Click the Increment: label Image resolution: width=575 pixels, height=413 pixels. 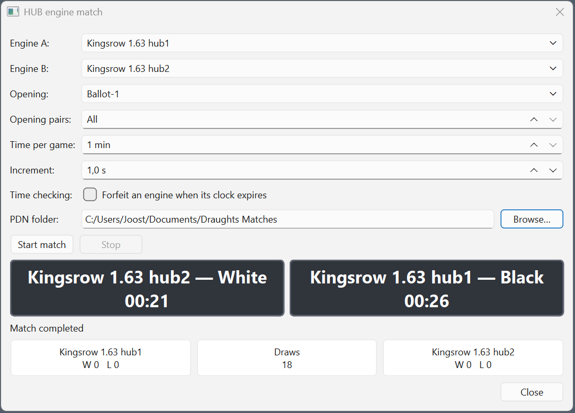32,170
